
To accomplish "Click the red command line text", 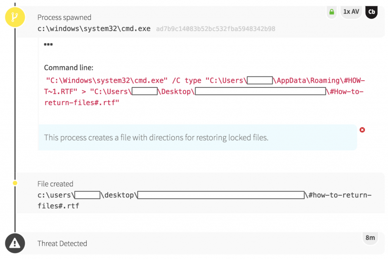I will (205, 92).
